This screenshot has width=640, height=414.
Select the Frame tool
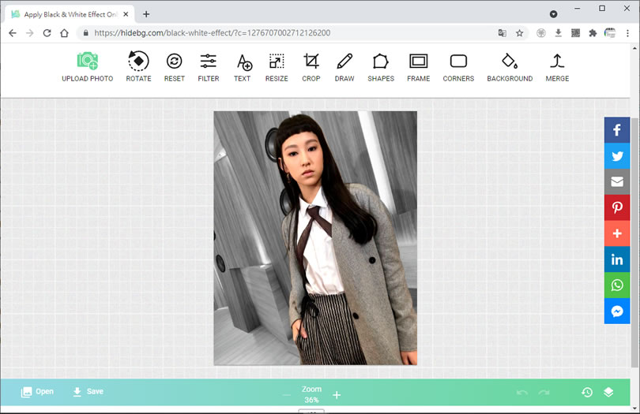click(x=418, y=67)
